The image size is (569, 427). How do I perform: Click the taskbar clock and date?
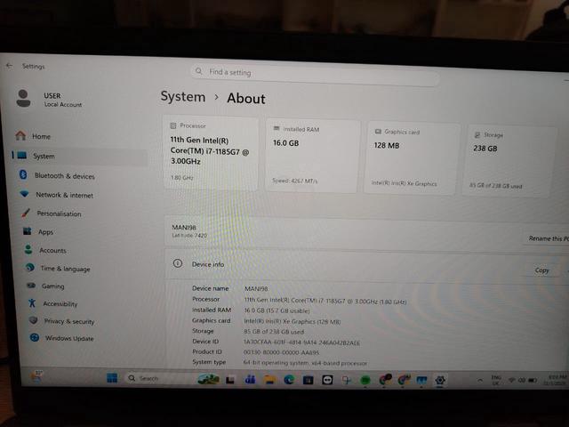[556, 380]
